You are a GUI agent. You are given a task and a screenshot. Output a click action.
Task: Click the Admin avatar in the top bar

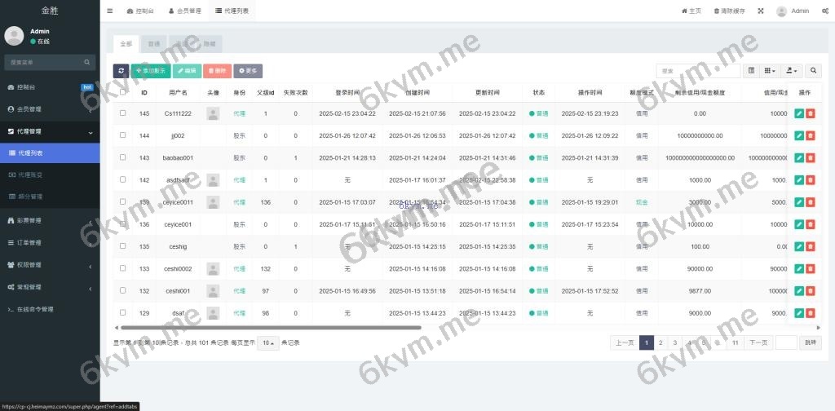point(781,11)
